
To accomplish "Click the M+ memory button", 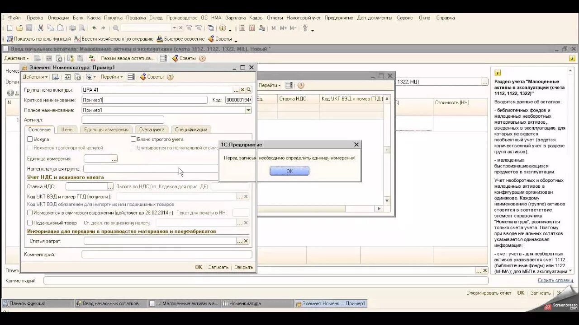I will [x=283, y=28].
